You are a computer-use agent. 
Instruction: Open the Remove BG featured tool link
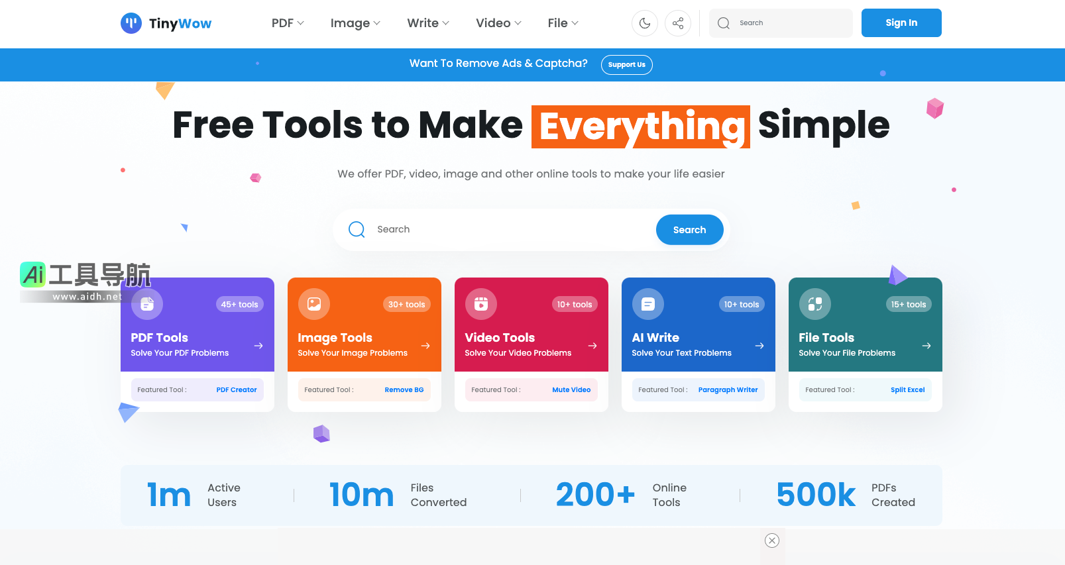pyautogui.click(x=404, y=390)
